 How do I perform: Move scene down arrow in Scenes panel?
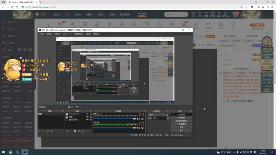(x=52, y=131)
